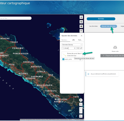Click the MONT-DORE label on the map
The width and height of the screenshot is (124, 121).
pyautogui.click(x=61, y=99)
